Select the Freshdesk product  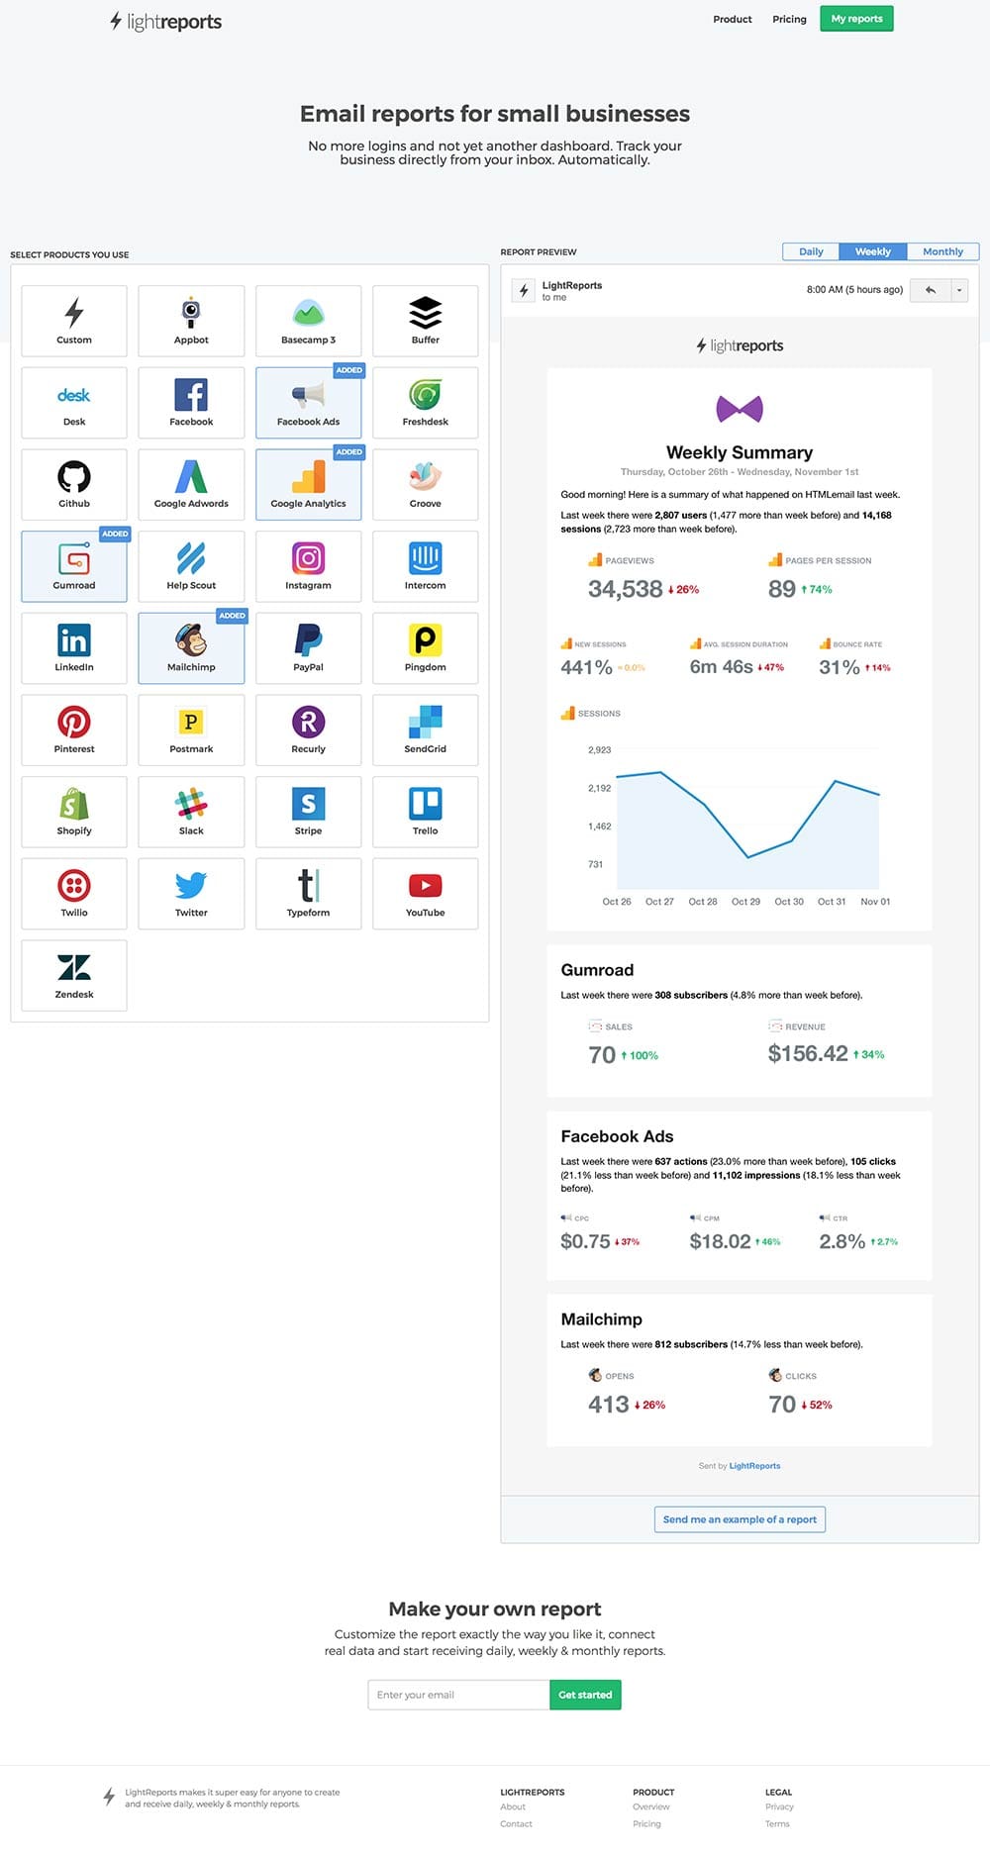pyautogui.click(x=425, y=403)
